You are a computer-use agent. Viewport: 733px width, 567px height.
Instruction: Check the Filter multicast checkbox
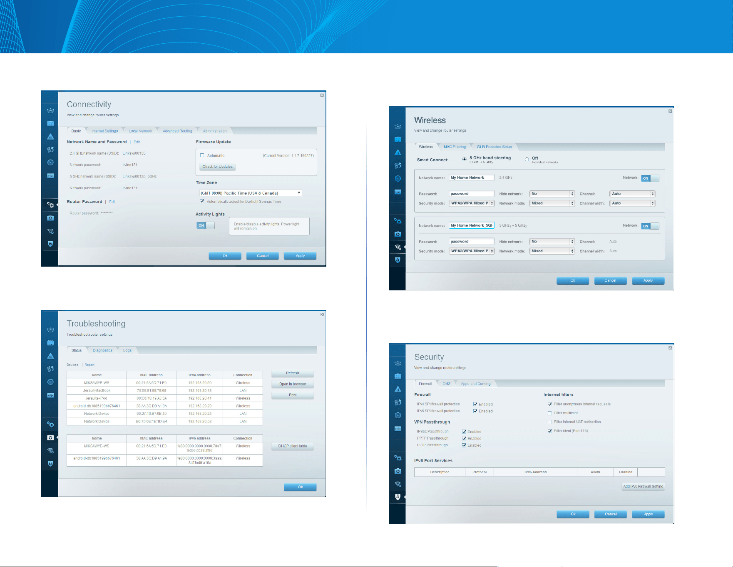coord(550,413)
